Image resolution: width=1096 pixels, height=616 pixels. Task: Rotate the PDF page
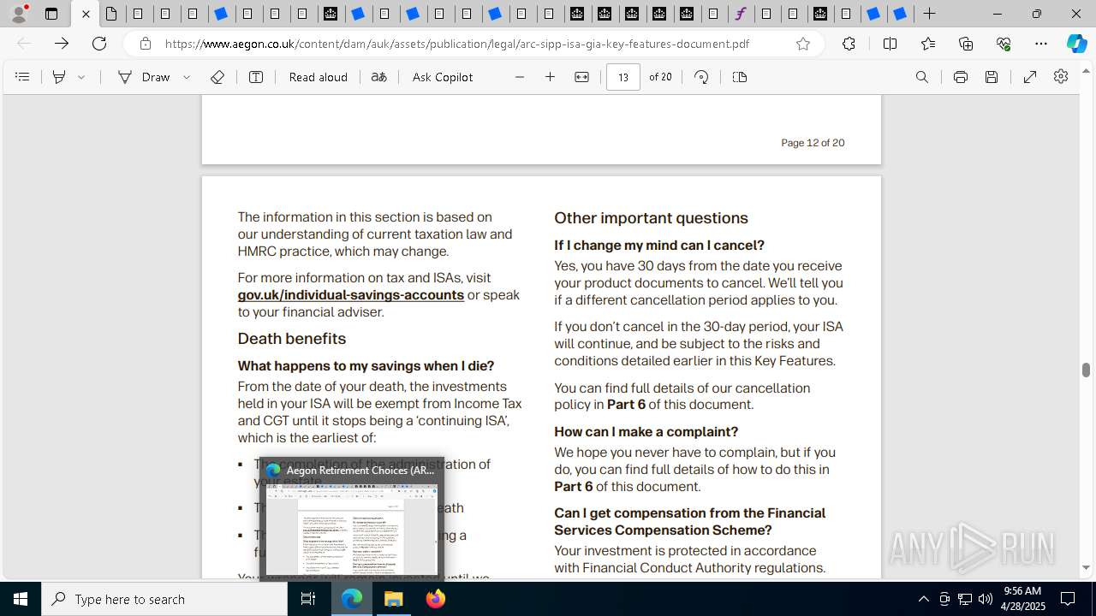(701, 77)
